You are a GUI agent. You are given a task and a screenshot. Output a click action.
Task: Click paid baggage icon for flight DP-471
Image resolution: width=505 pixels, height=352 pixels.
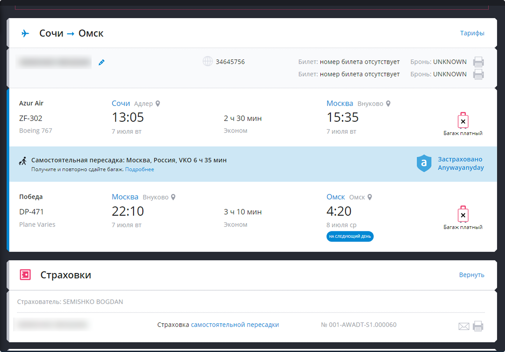tap(463, 214)
